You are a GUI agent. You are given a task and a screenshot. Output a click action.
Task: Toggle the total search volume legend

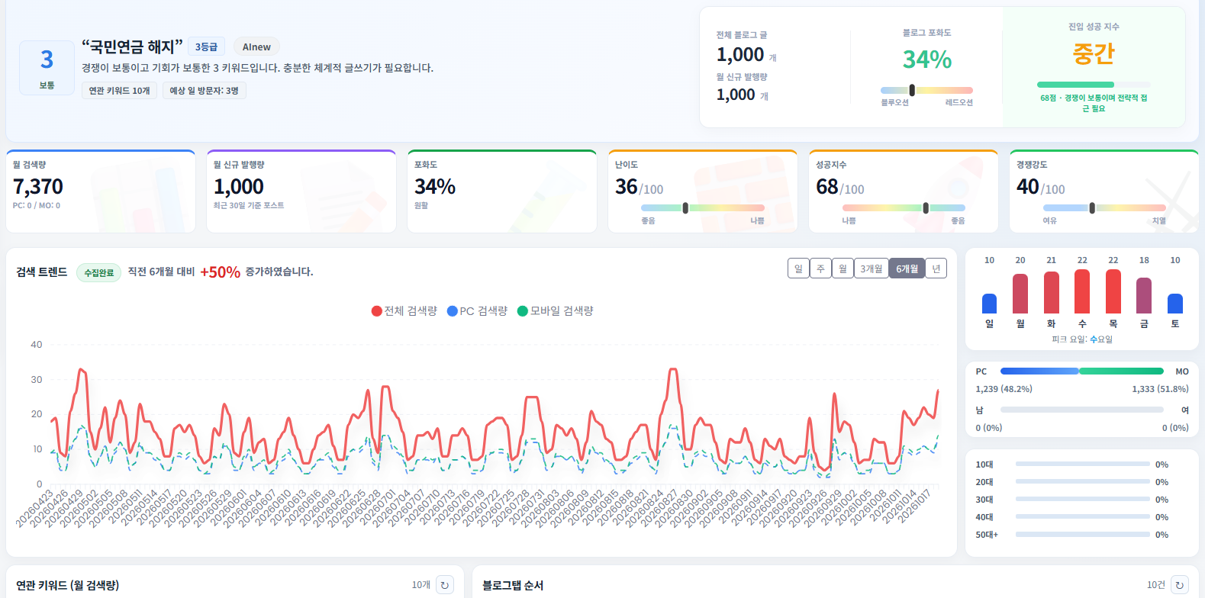point(404,311)
